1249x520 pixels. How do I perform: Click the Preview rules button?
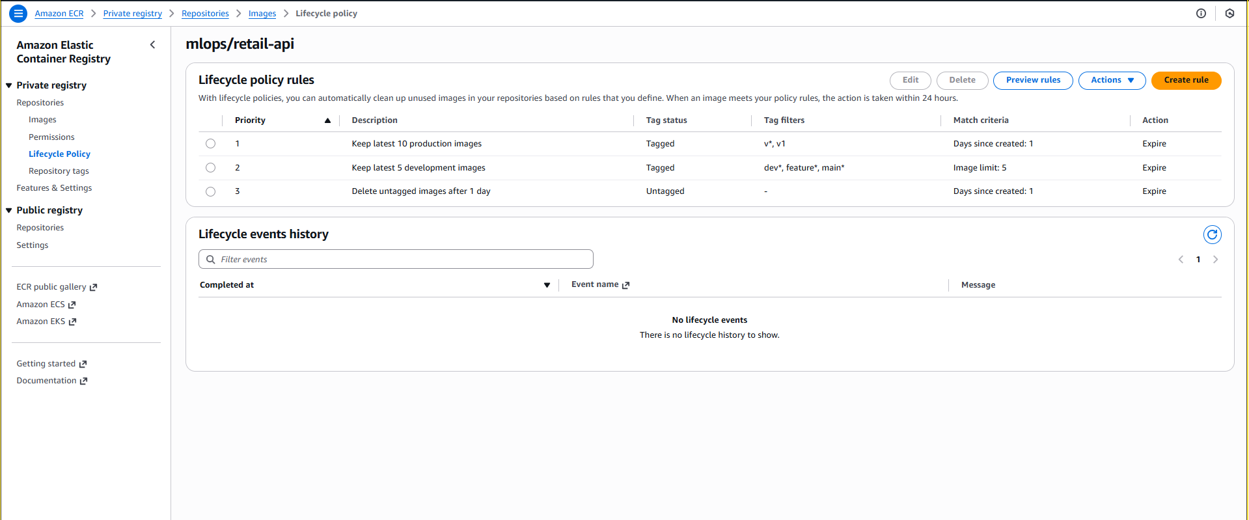1032,80
